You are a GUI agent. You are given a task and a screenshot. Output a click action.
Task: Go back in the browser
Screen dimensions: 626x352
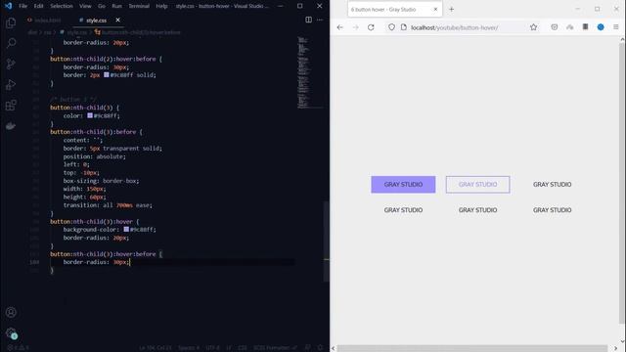[x=339, y=27]
